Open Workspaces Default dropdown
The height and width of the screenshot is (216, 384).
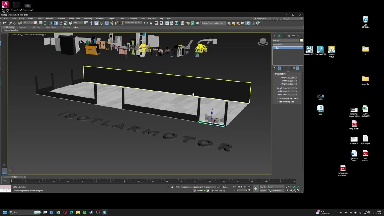pyautogui.click(x=292, y=19)
